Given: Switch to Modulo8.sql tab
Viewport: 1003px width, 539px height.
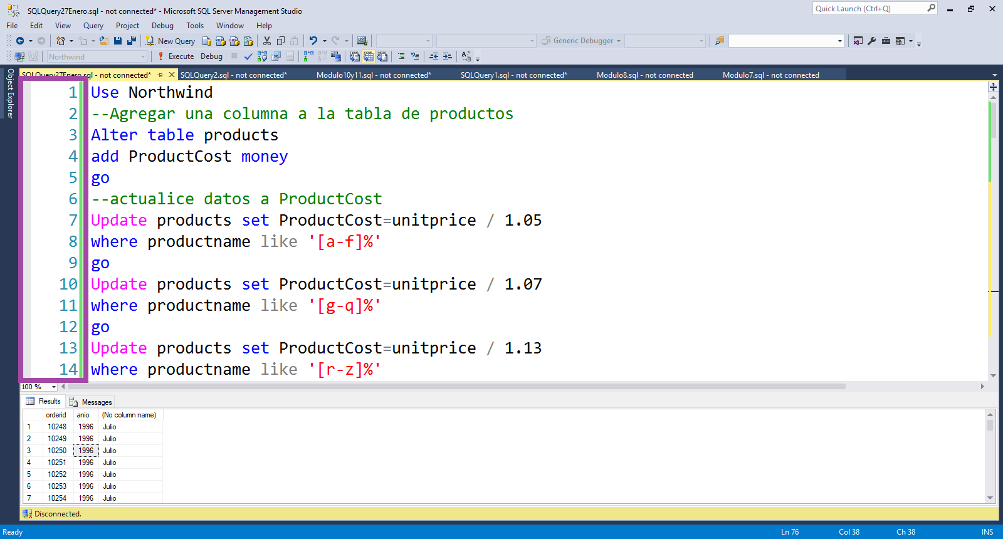Looking at the screenshot, I should [x=645, y=75].
